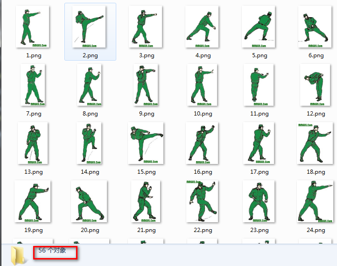Click the 17.png filename label

tap(260, 172)
